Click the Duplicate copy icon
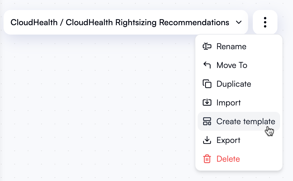 click(x=207, y=84)
